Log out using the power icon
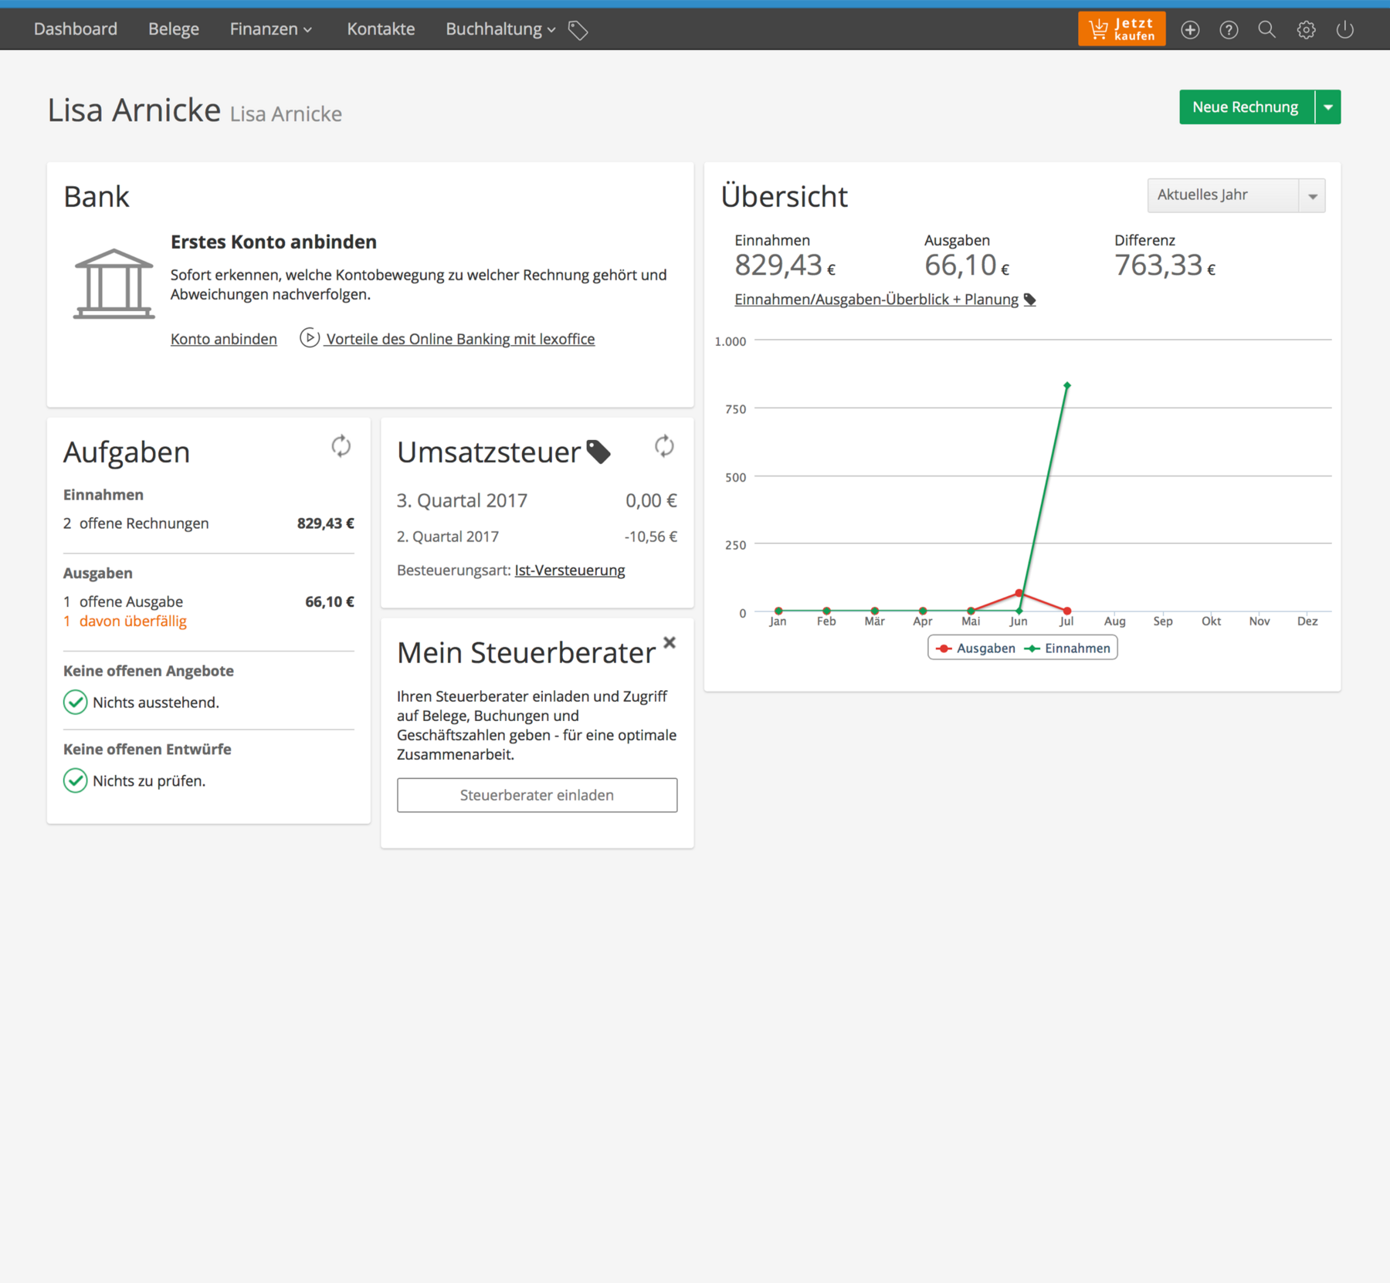1390x1283 pixels. (x=1344, y=29)
